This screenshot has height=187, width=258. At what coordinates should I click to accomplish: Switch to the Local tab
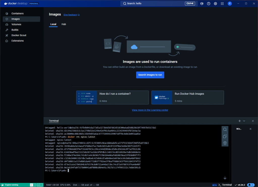(x=53, y=24)
